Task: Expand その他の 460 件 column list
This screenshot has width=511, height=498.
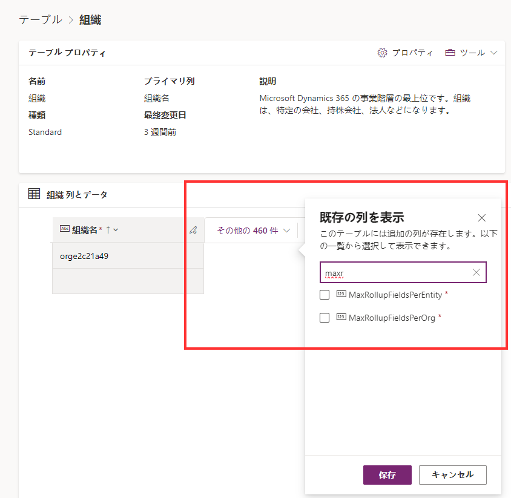Action: [253, 231]
